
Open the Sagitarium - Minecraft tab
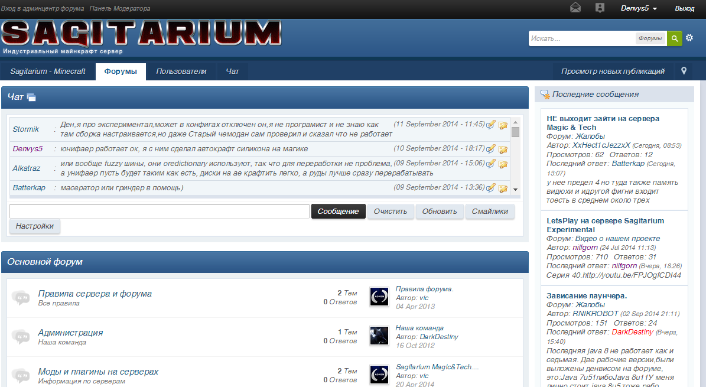[48, 71]
